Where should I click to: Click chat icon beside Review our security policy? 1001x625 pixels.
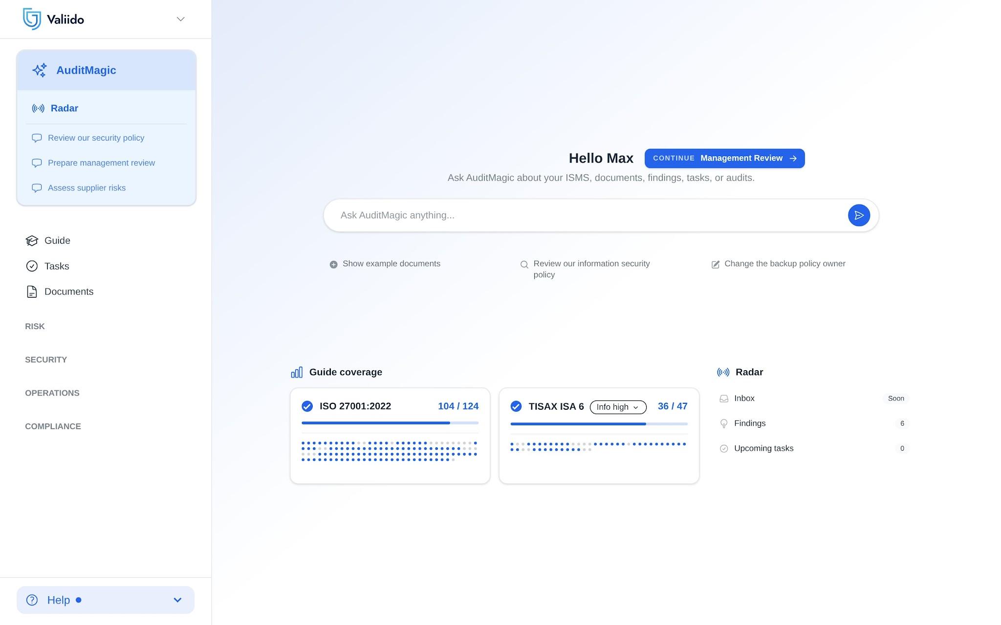click(37, 138)
